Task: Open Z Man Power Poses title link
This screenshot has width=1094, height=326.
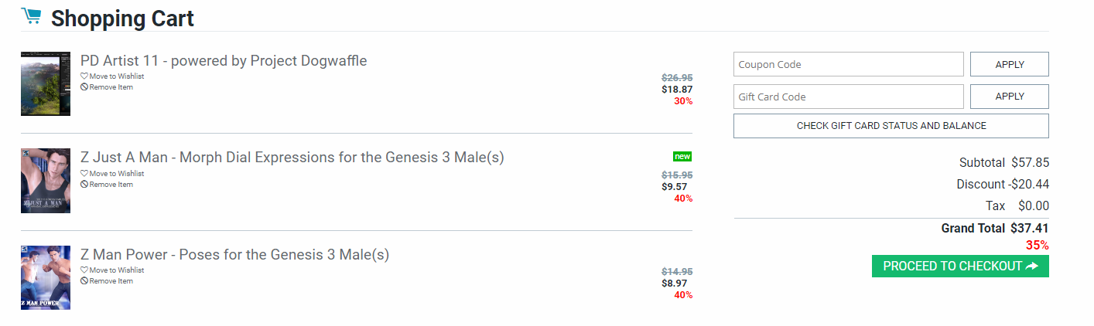Action: [x=234, y=255]
